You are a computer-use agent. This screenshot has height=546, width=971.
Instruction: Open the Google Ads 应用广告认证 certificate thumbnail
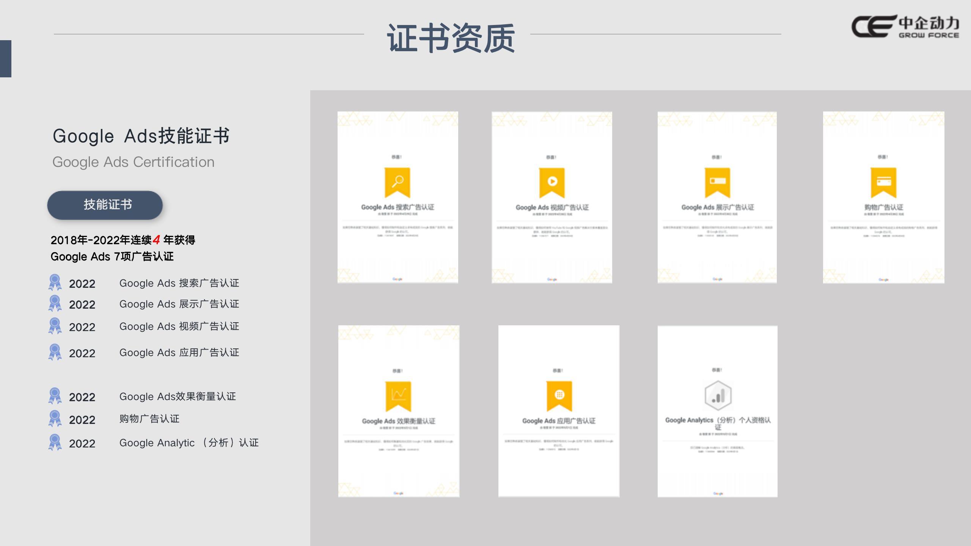tap(559, 411)
